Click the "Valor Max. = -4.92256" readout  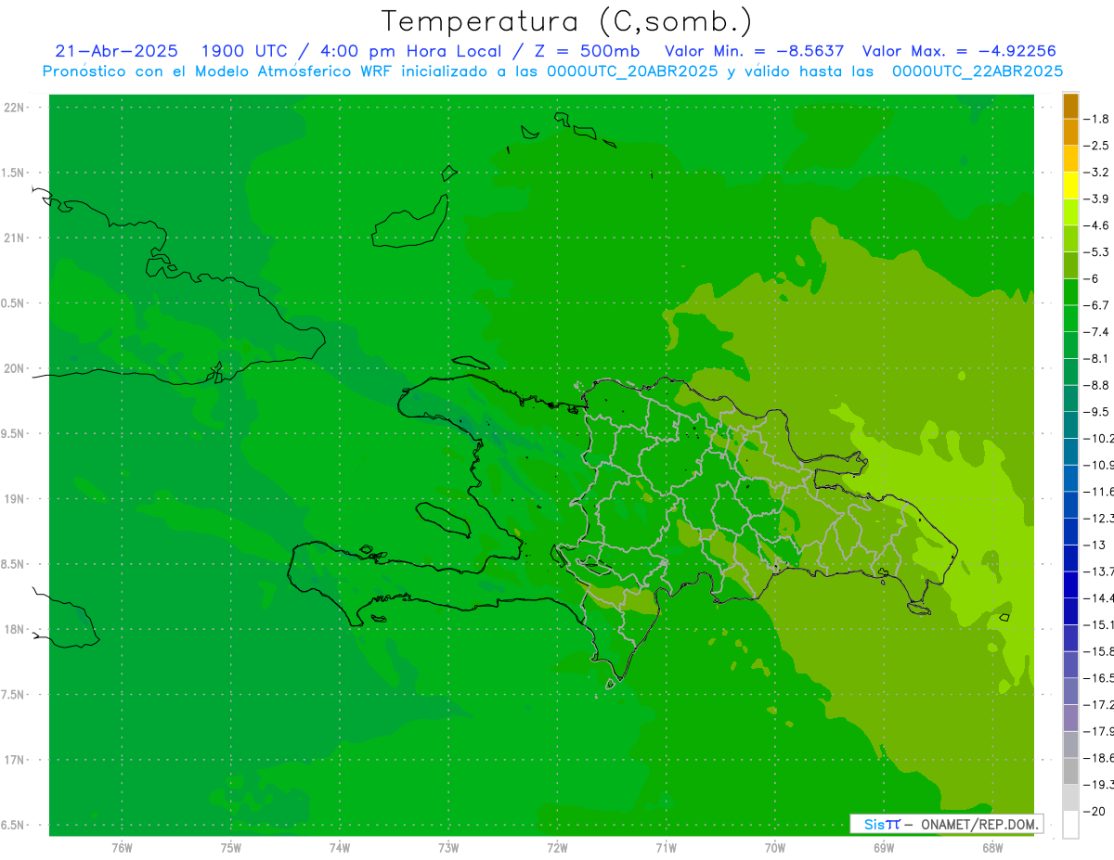pyautogui.click(x=959, y=51)
